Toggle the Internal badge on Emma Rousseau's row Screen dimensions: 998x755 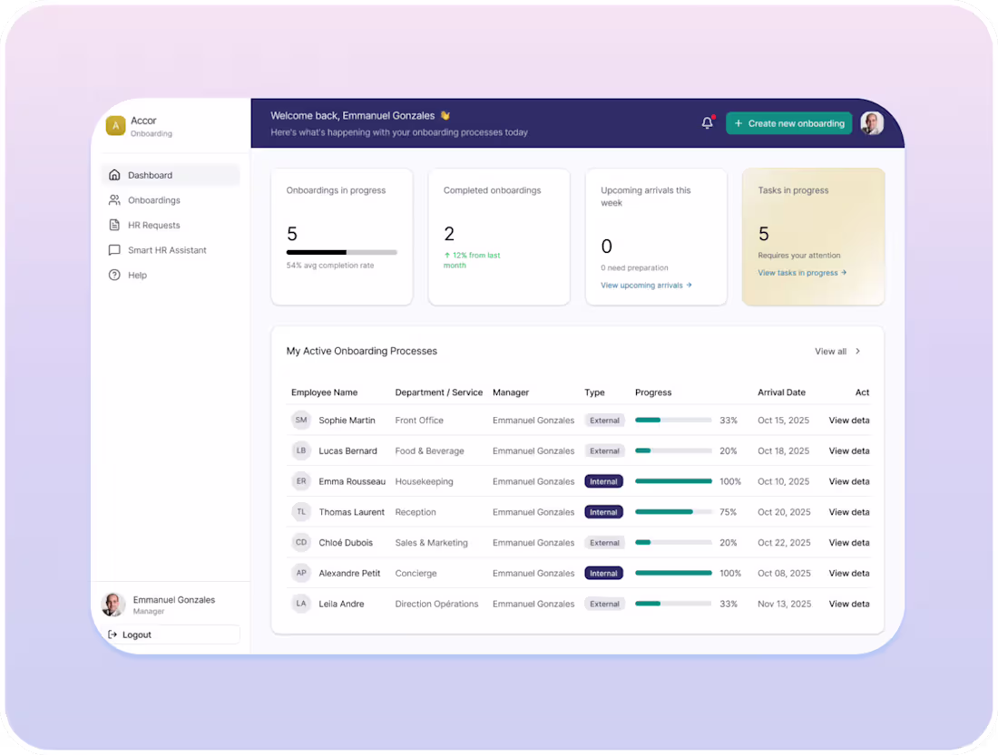pyautogui.click(x=604, y=481)
